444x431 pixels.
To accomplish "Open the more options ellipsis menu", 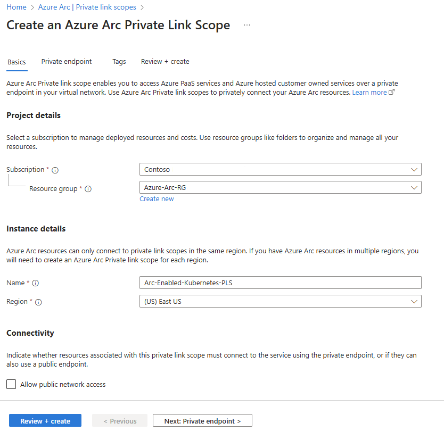I will point(247,25).
